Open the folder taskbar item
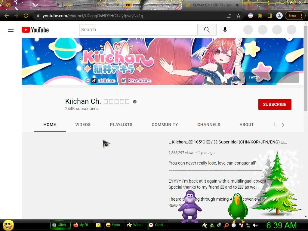Image resolution: width=308 pixels, height=231 pixels. [98, 225]
